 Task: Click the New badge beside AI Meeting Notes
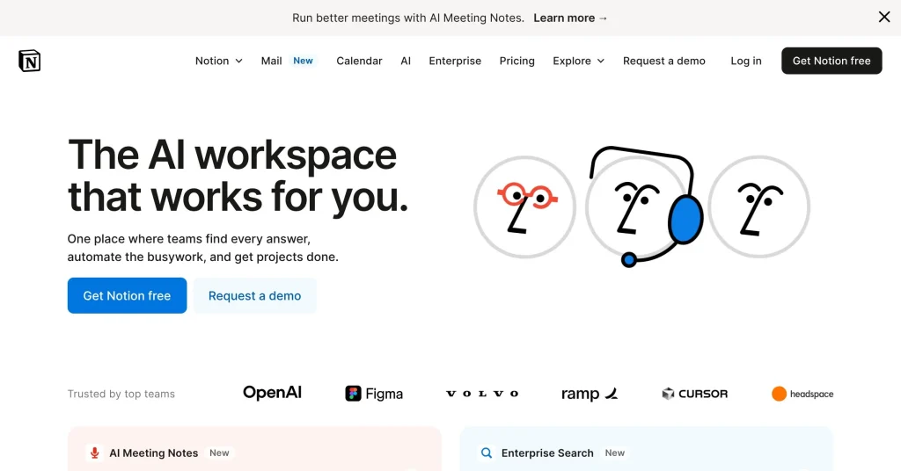coord(219,453)
